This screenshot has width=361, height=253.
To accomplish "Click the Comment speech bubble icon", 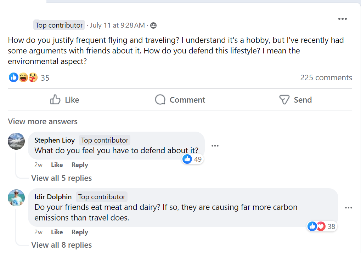I will 160,100.
